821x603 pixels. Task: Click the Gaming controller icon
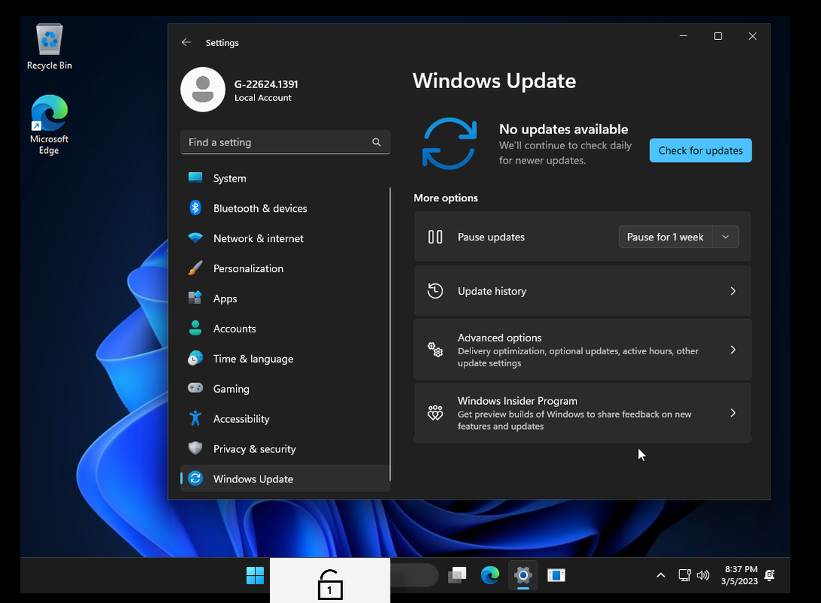coord(195,388)
